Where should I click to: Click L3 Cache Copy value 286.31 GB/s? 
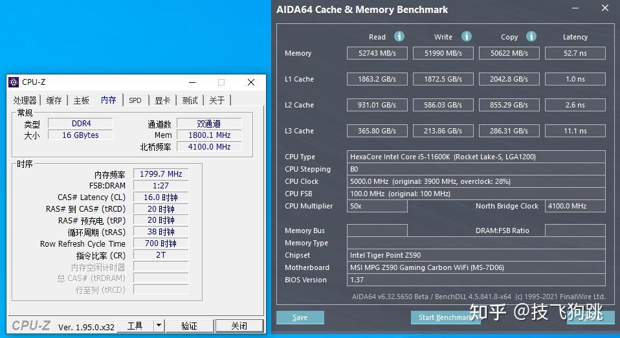(x=509, y=131)
